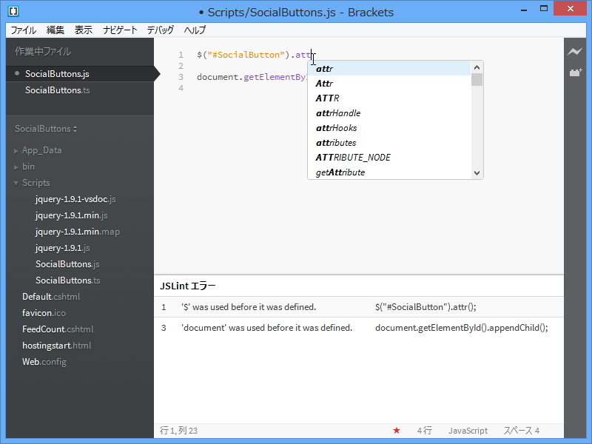
Task: Click the code hint list down arrow
Action: tap(477, 173)
